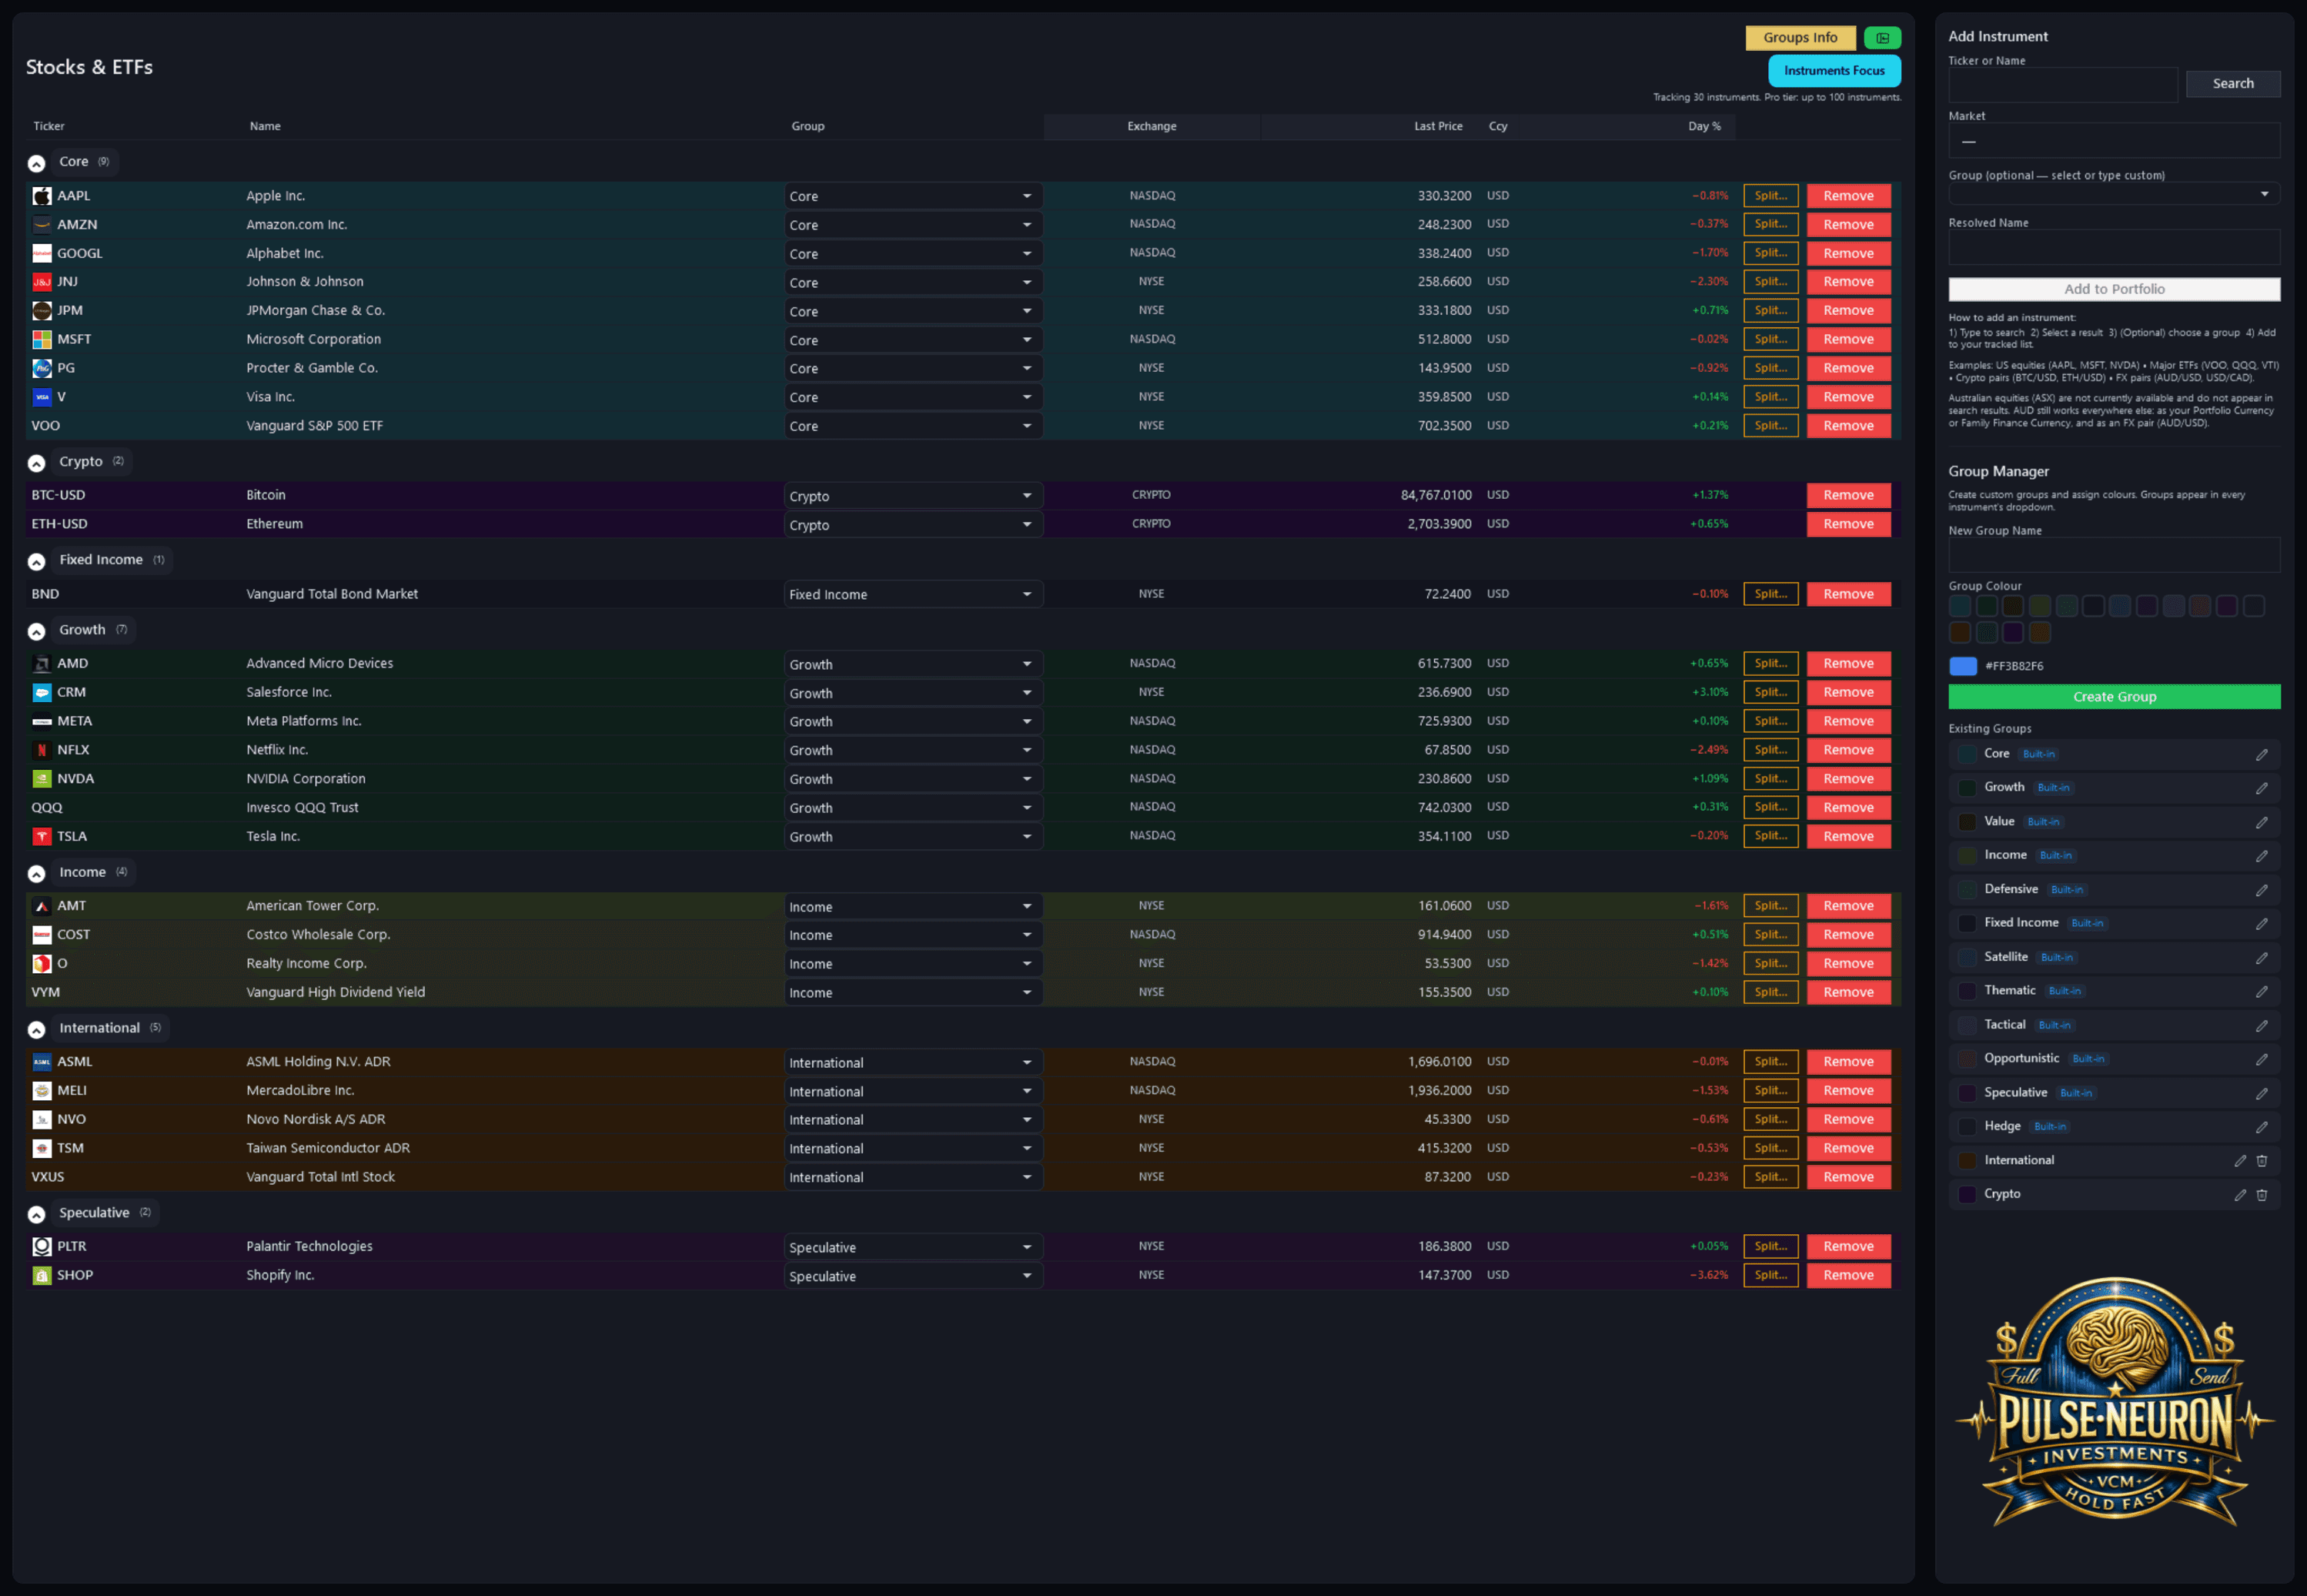Select the blue #FF3B82F6 colour swatch
Image resolution: width=2307 pixels, height=1596 pixels.
[x=1962, y=666]
